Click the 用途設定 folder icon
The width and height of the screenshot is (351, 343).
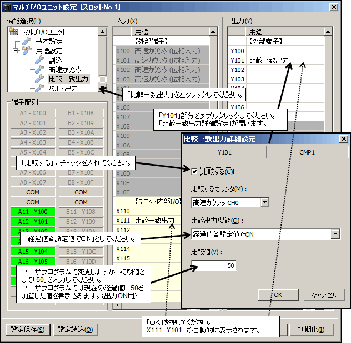coord(27,51)
